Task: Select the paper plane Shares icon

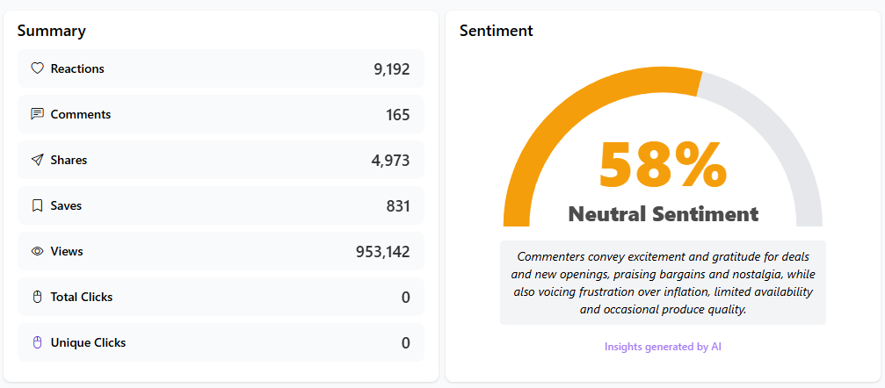Action: pos(37,160)
